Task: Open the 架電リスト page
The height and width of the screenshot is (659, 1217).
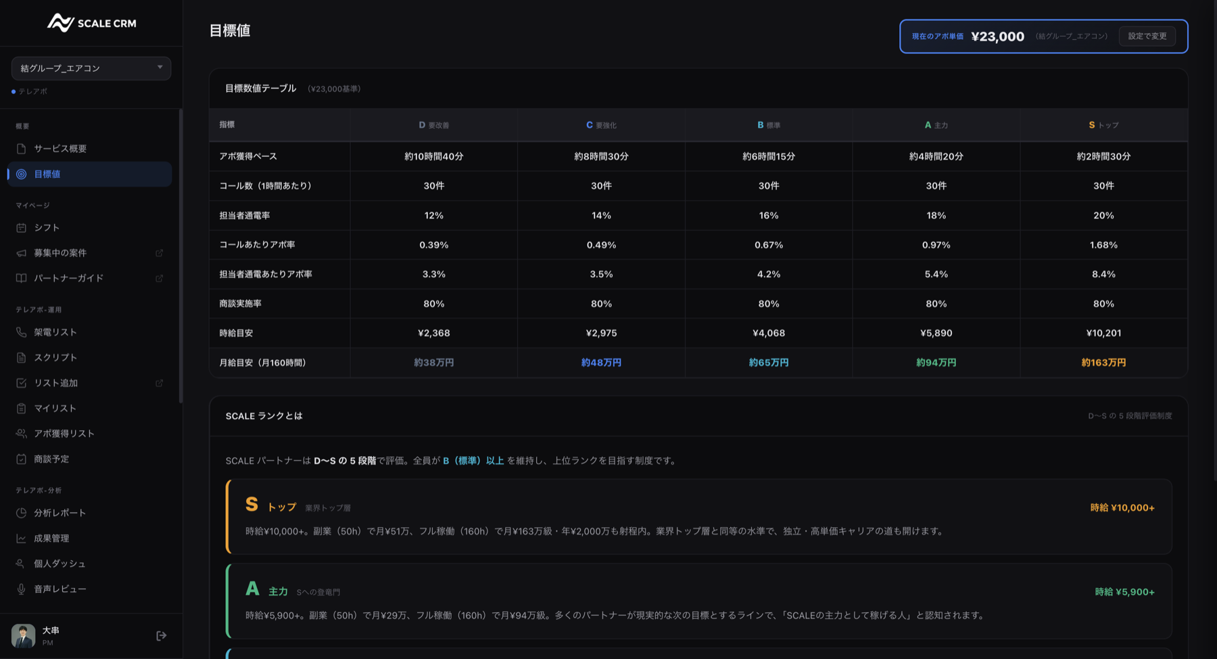Action: pos(89,332)
